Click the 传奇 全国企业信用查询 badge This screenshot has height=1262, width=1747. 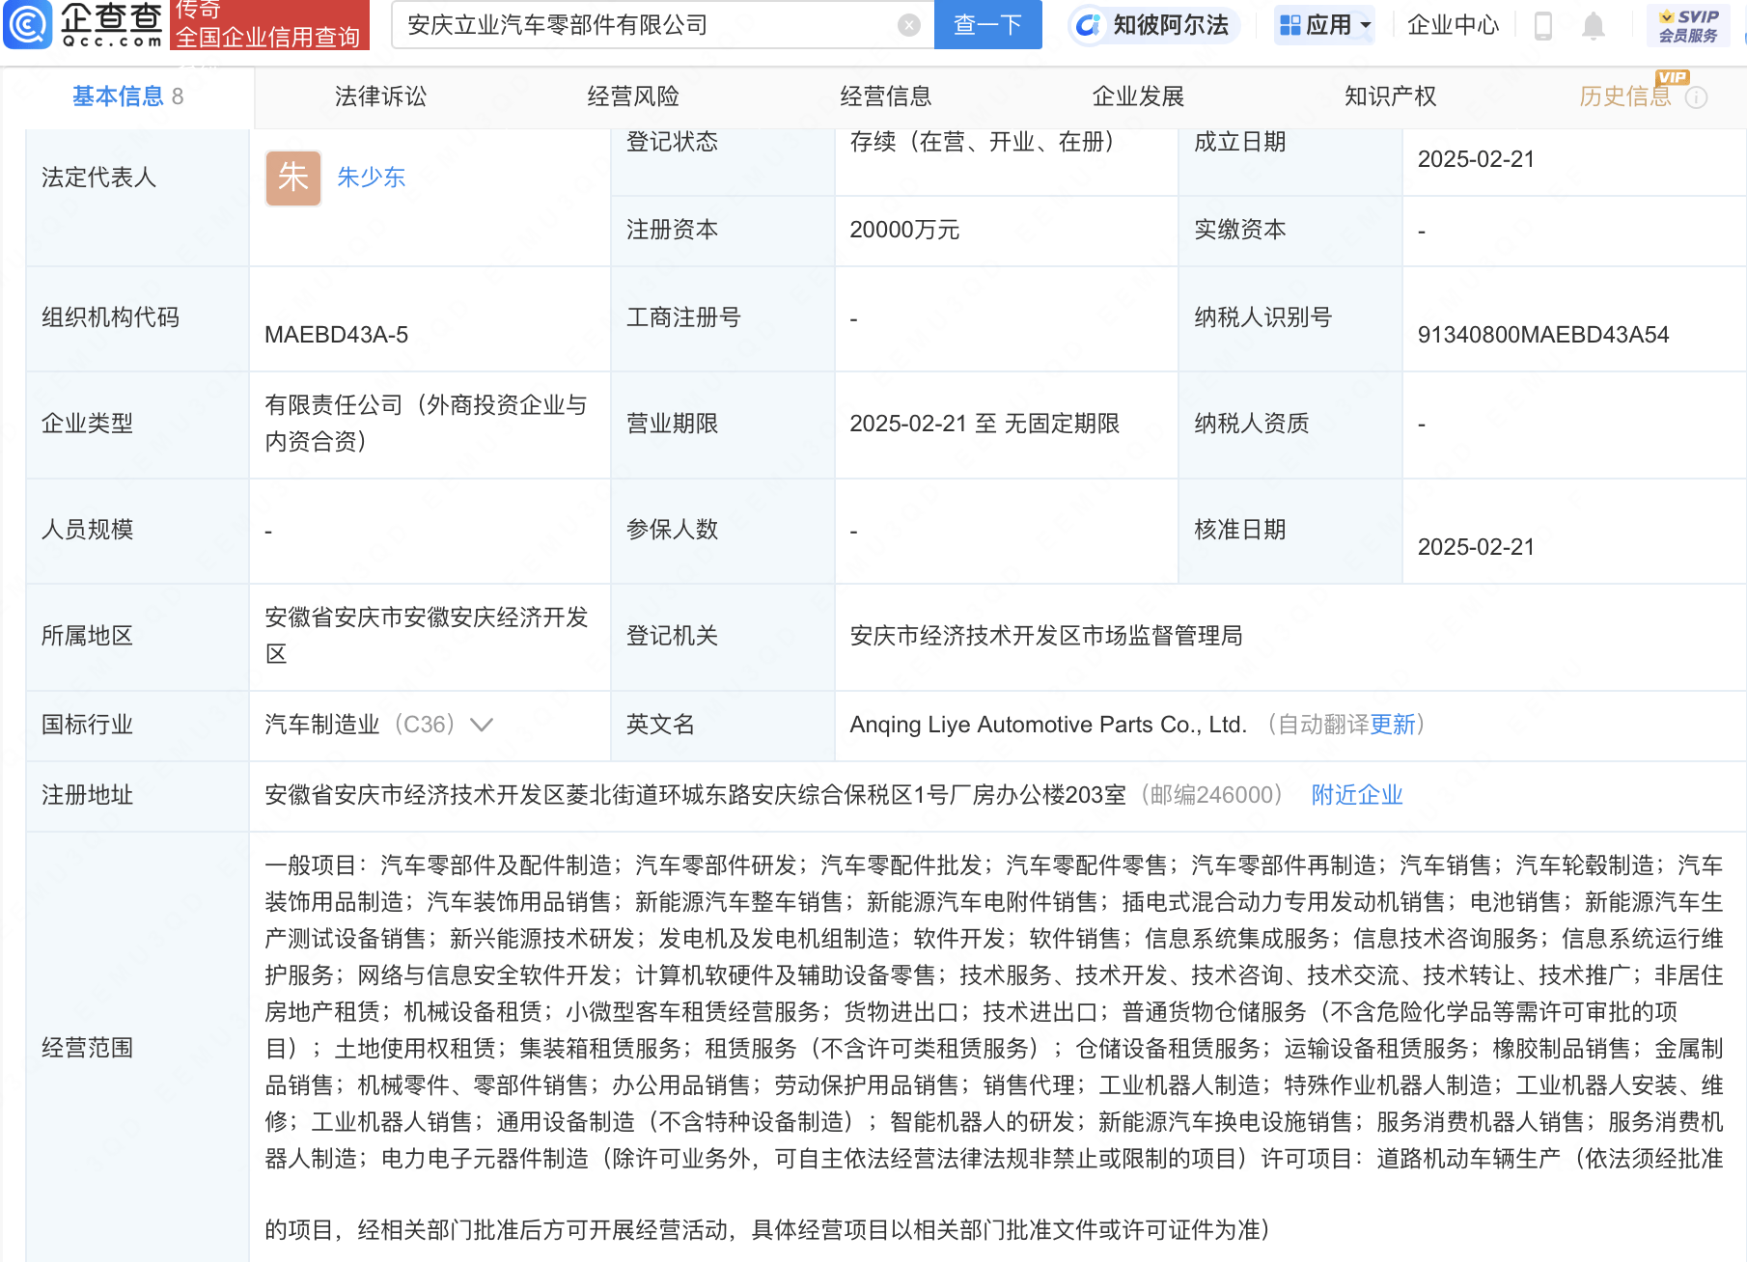[269, 25]
